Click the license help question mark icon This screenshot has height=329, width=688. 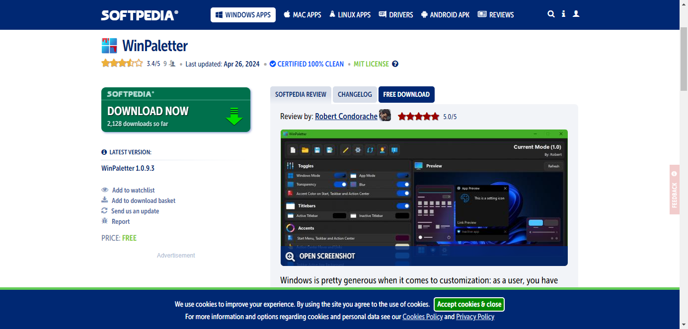coord(395,64)
